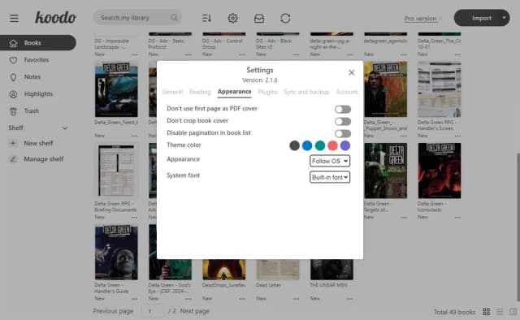Screen dimensions: 520x320
Task: Open the hamburger sidebar menu
Action: tap(14, 18)
